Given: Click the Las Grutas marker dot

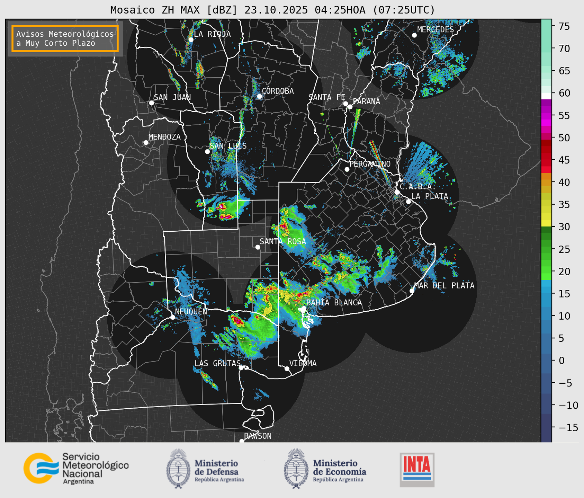Looking at the screenshot, I should click(241, 368).
